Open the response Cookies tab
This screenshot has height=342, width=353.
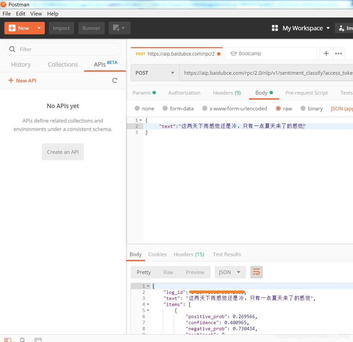[157, 254]
